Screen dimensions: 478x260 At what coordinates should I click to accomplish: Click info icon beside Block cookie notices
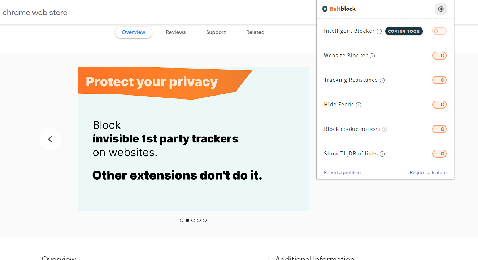(x=384, y=129)
